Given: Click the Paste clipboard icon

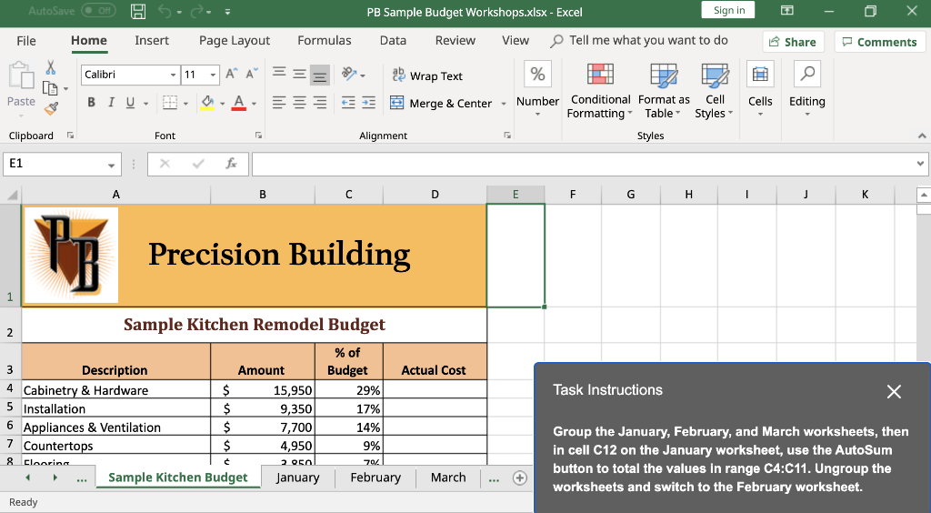Looking at the screenshot, I should [x=21, y=76].
